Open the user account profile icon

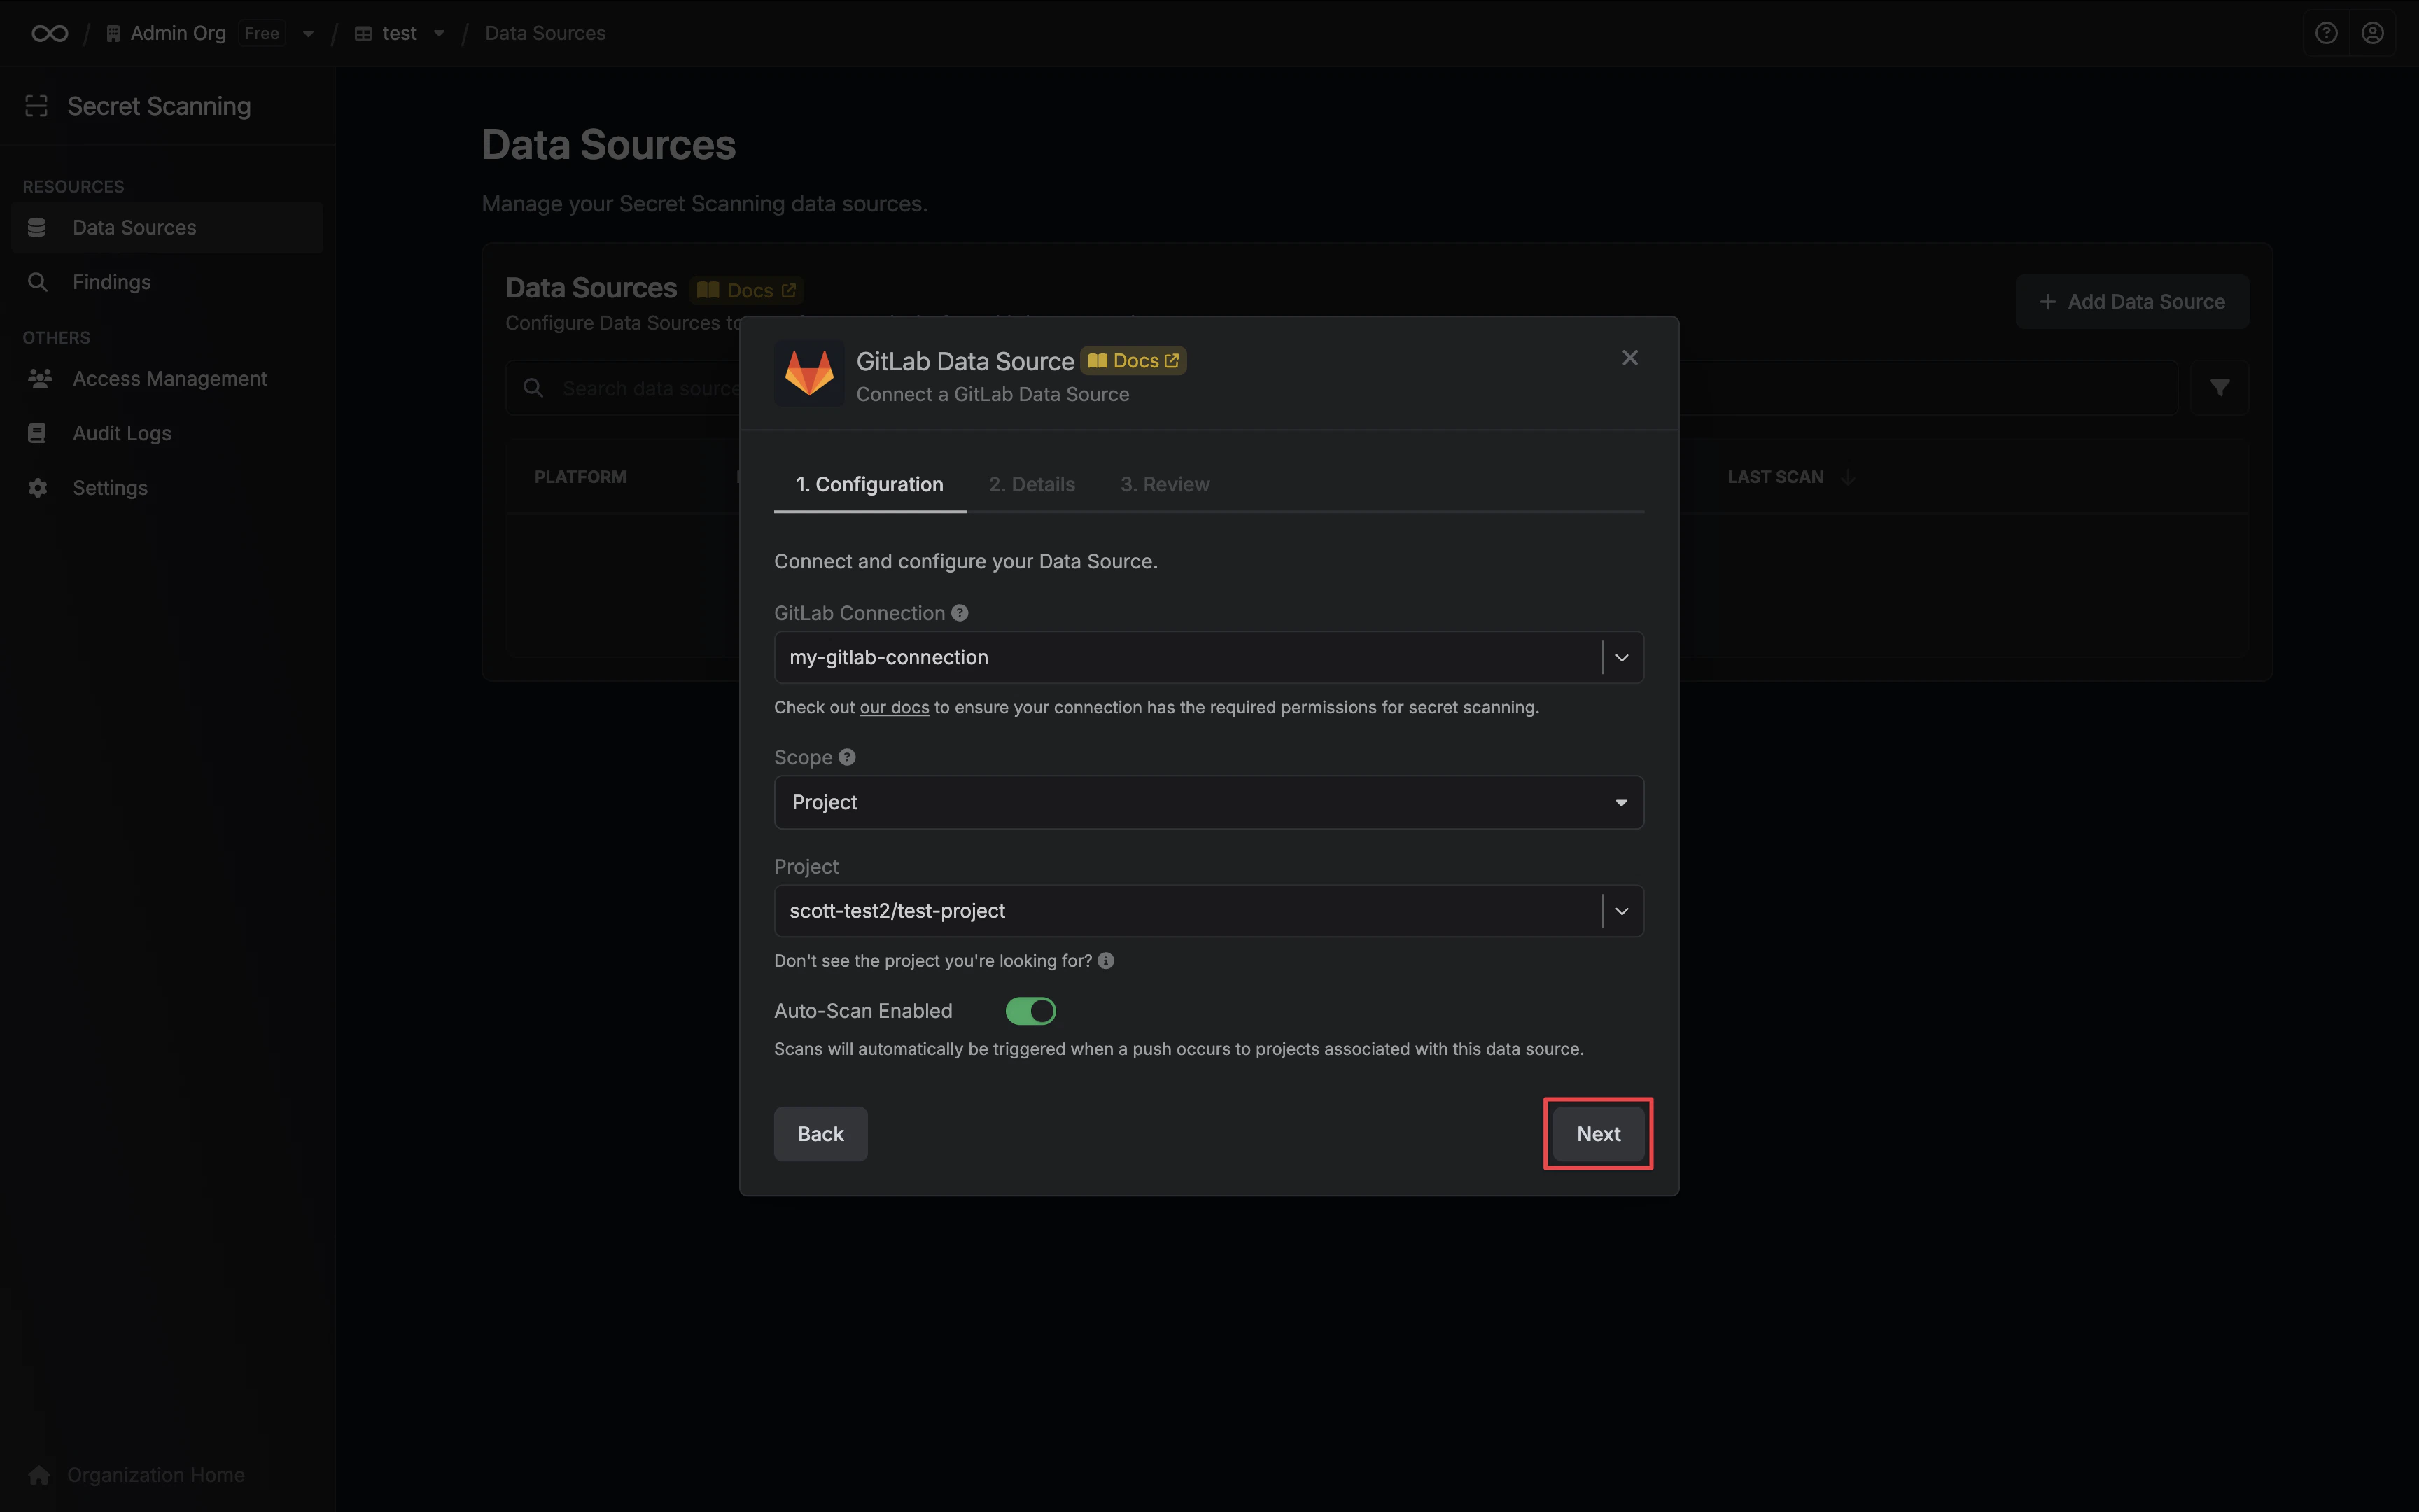point(2372,33)
